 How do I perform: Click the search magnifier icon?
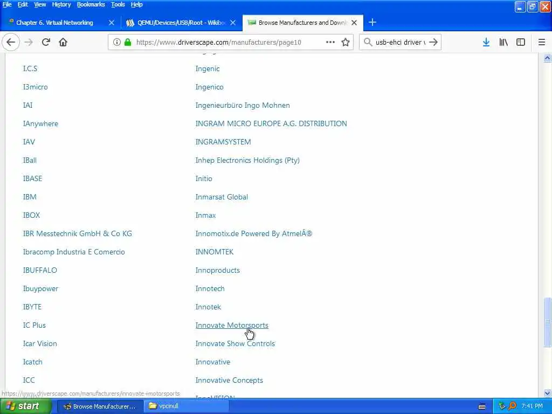tap(368, 42)
